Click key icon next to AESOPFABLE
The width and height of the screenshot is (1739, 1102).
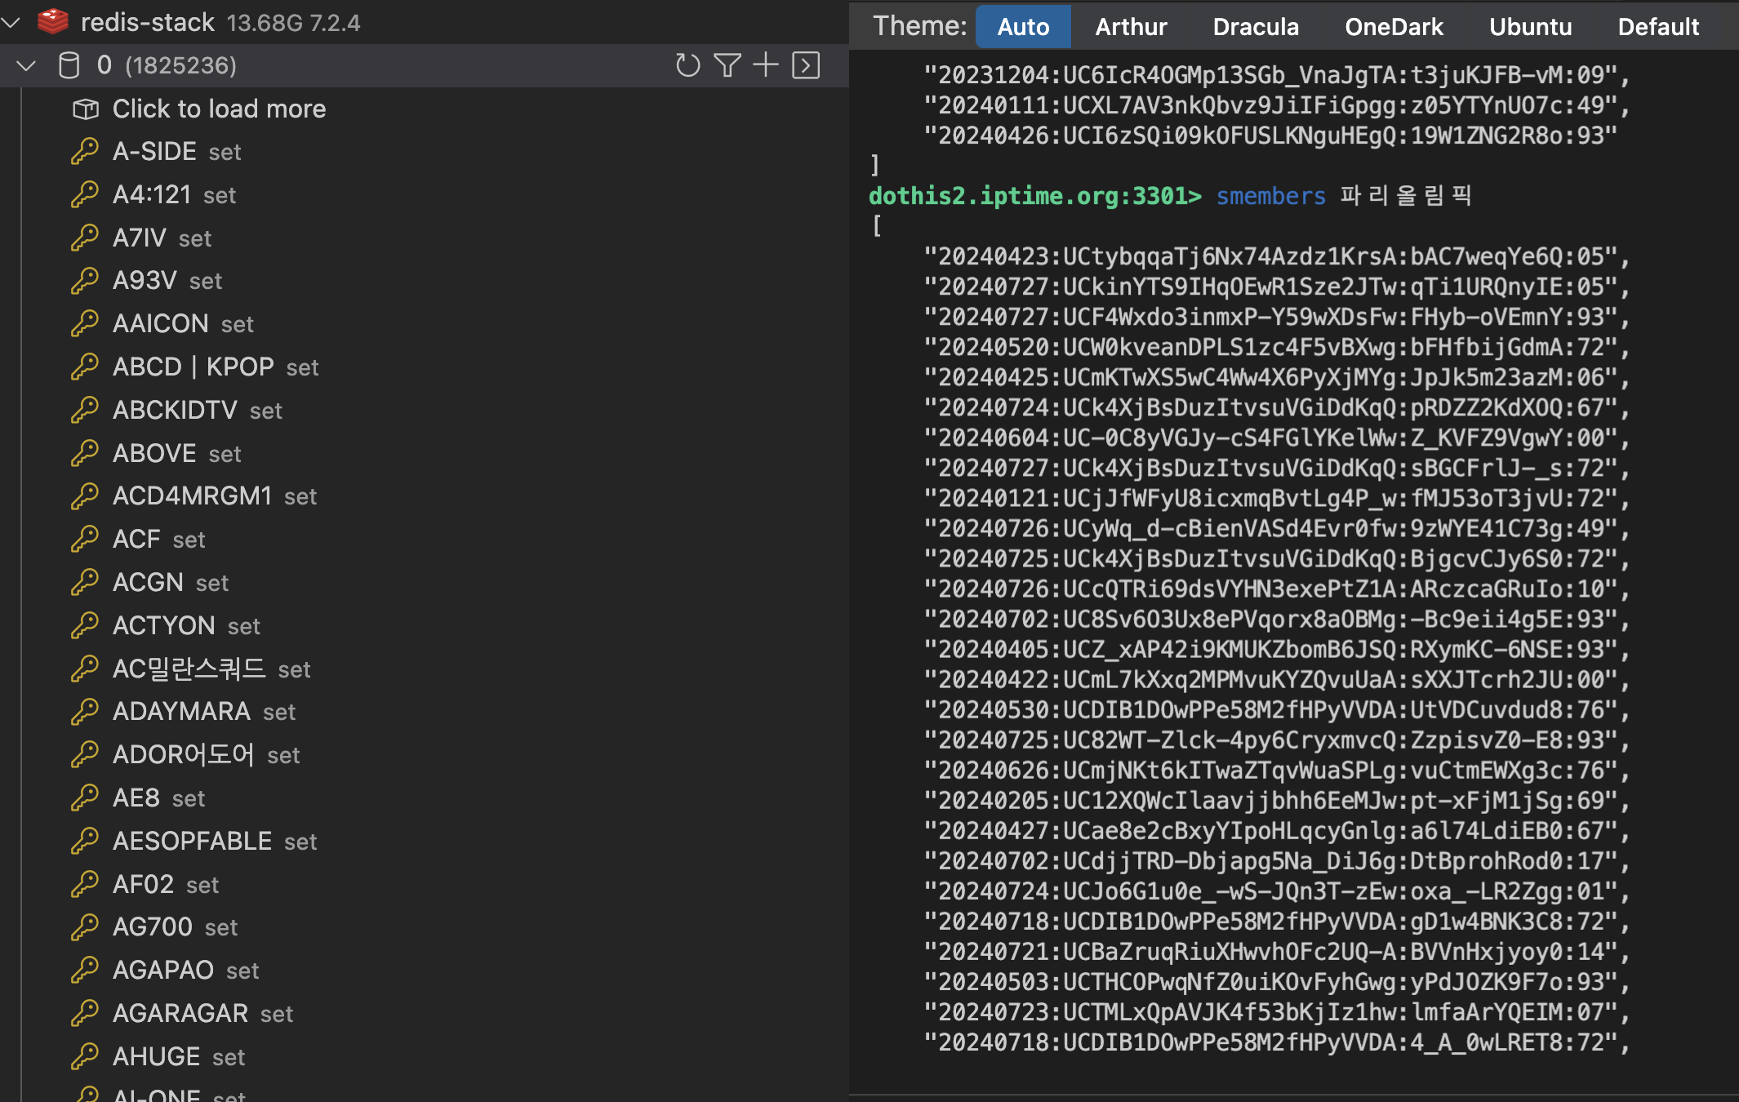[85, 841]
